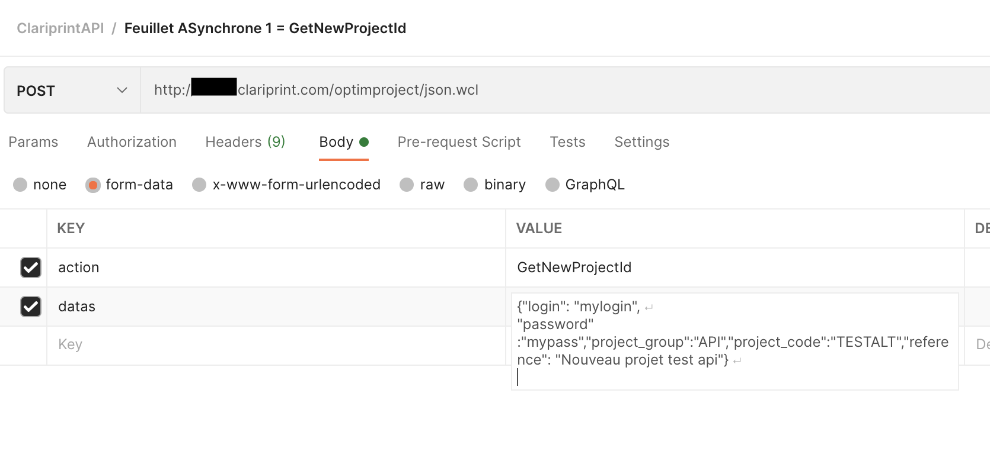Screen dimensions: 990x464
Task: Select the raw body option
Action: (407, 185)
